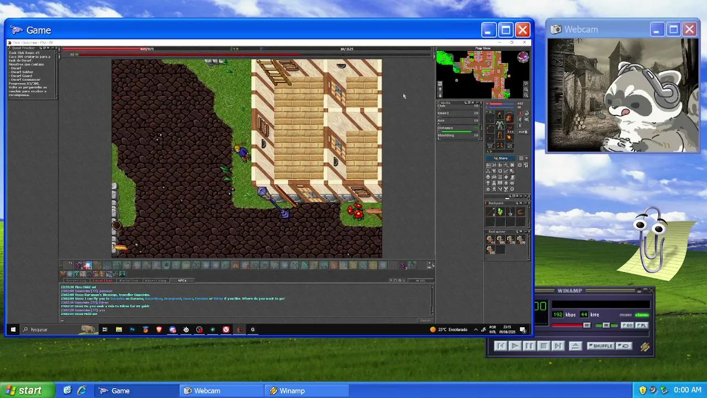Click the Winamp volume slider handle

click(587, 326)
